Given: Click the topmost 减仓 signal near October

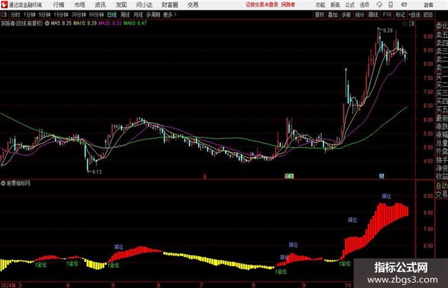Looking at the screenshot, I should (386, 196).
